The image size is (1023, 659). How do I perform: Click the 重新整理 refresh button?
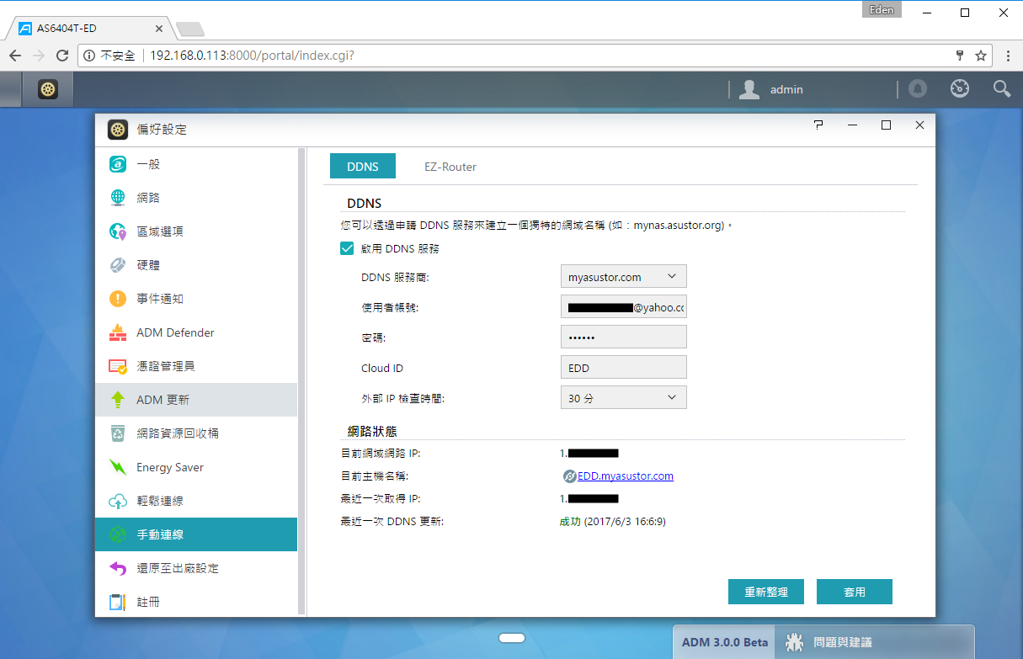766,592
